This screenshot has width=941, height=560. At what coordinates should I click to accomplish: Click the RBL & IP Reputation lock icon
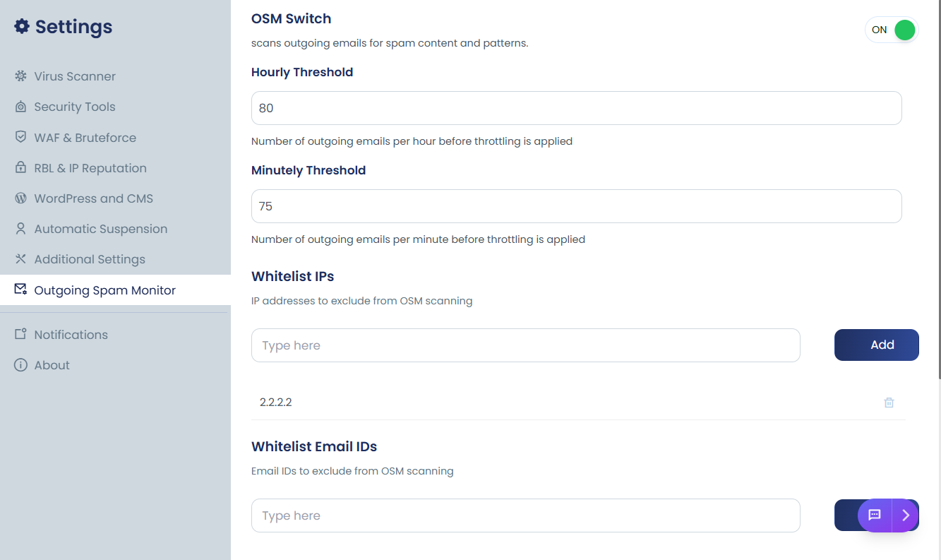click(x=20, y=168)
